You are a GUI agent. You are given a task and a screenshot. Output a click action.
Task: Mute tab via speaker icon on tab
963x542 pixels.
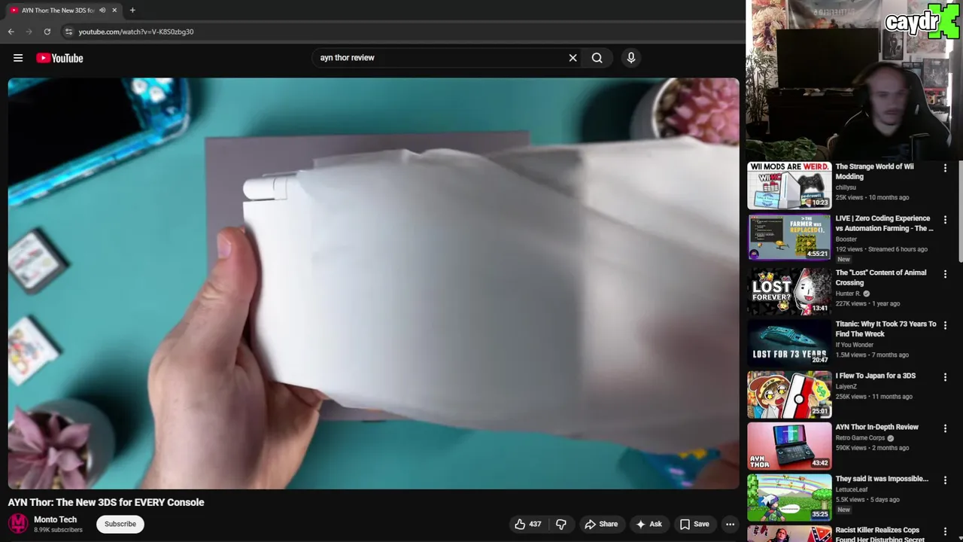[x=102, y=11]
